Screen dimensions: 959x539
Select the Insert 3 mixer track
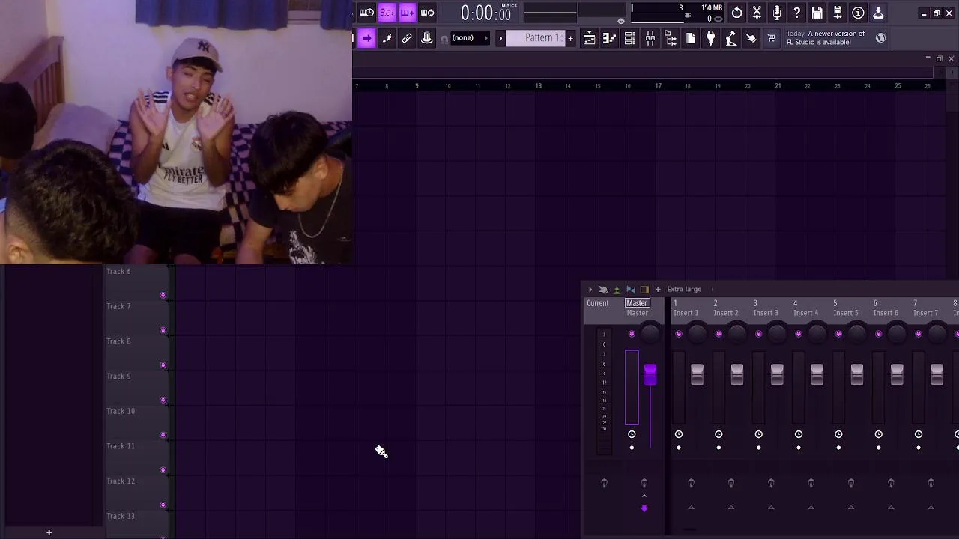766,308
